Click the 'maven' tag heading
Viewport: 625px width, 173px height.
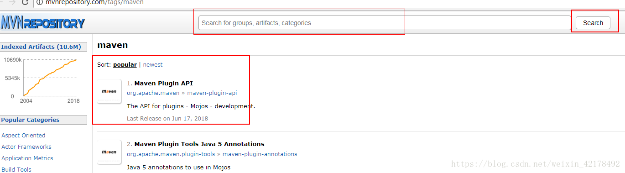coord(113,45)
